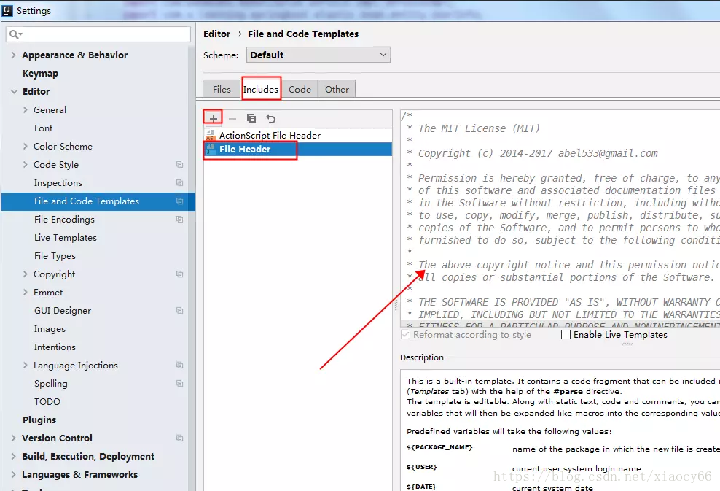This screenshot has height=491, width=720.
Task: Click the IntelliJ logo in title bar
Action: 7,10
